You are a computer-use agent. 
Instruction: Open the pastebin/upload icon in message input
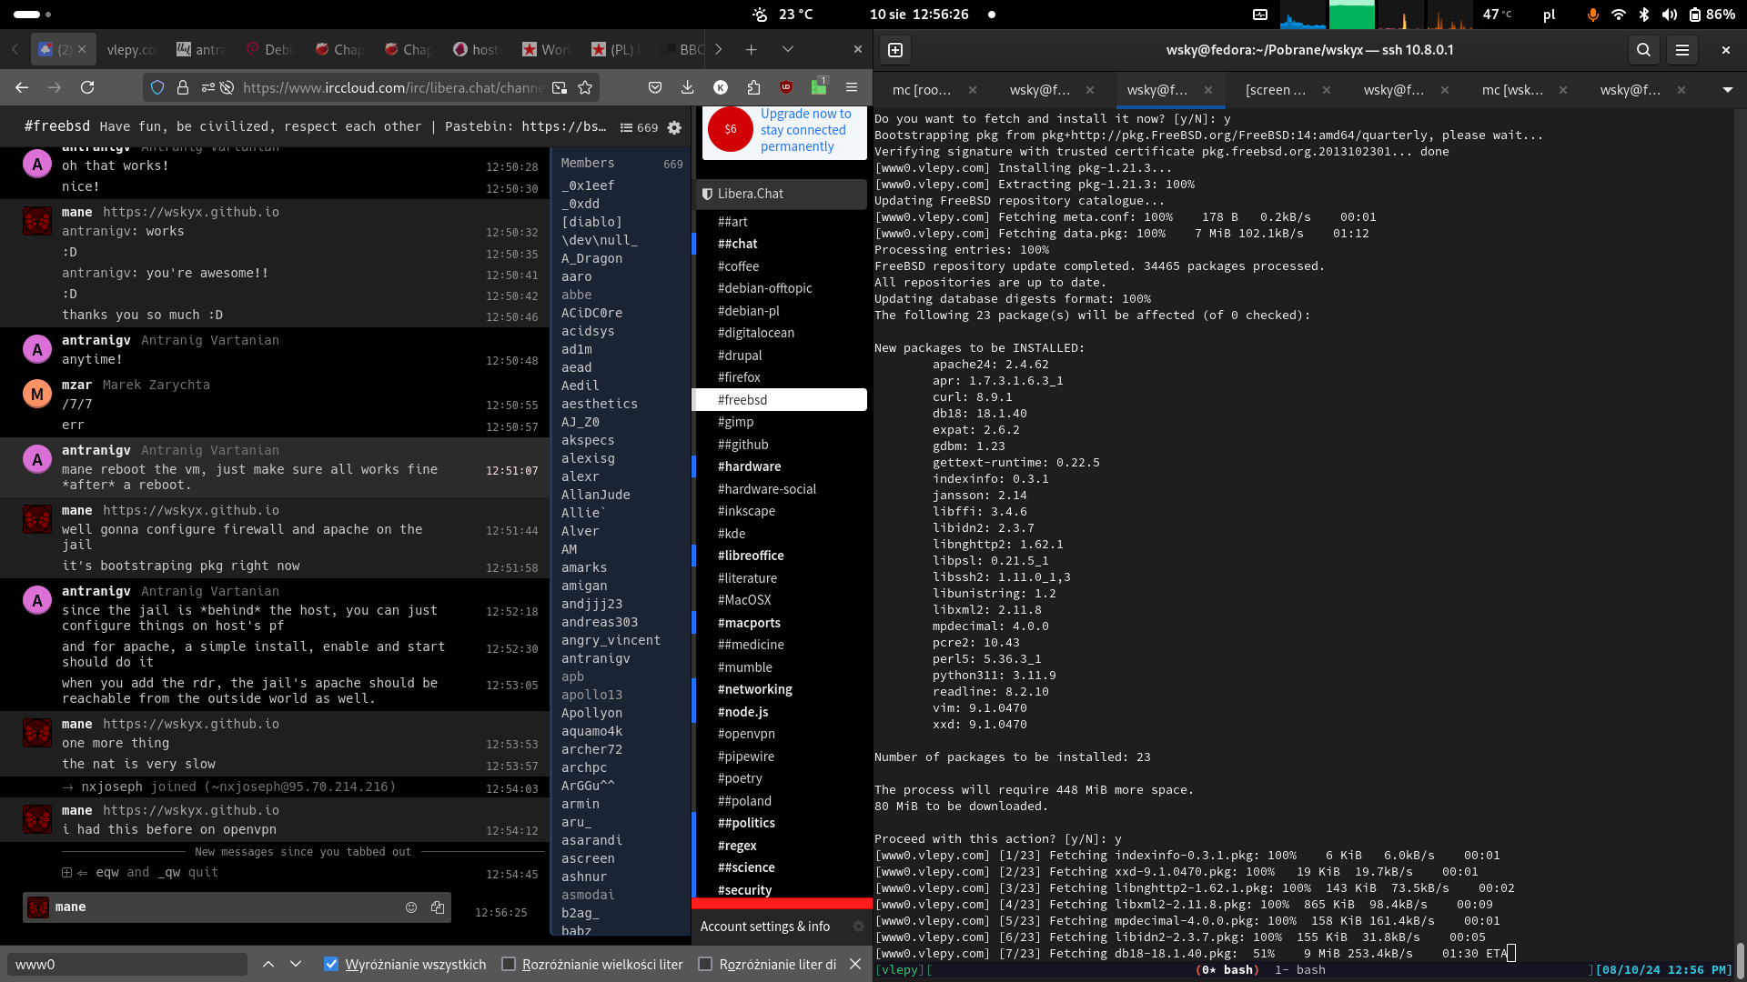coord(438,907)
